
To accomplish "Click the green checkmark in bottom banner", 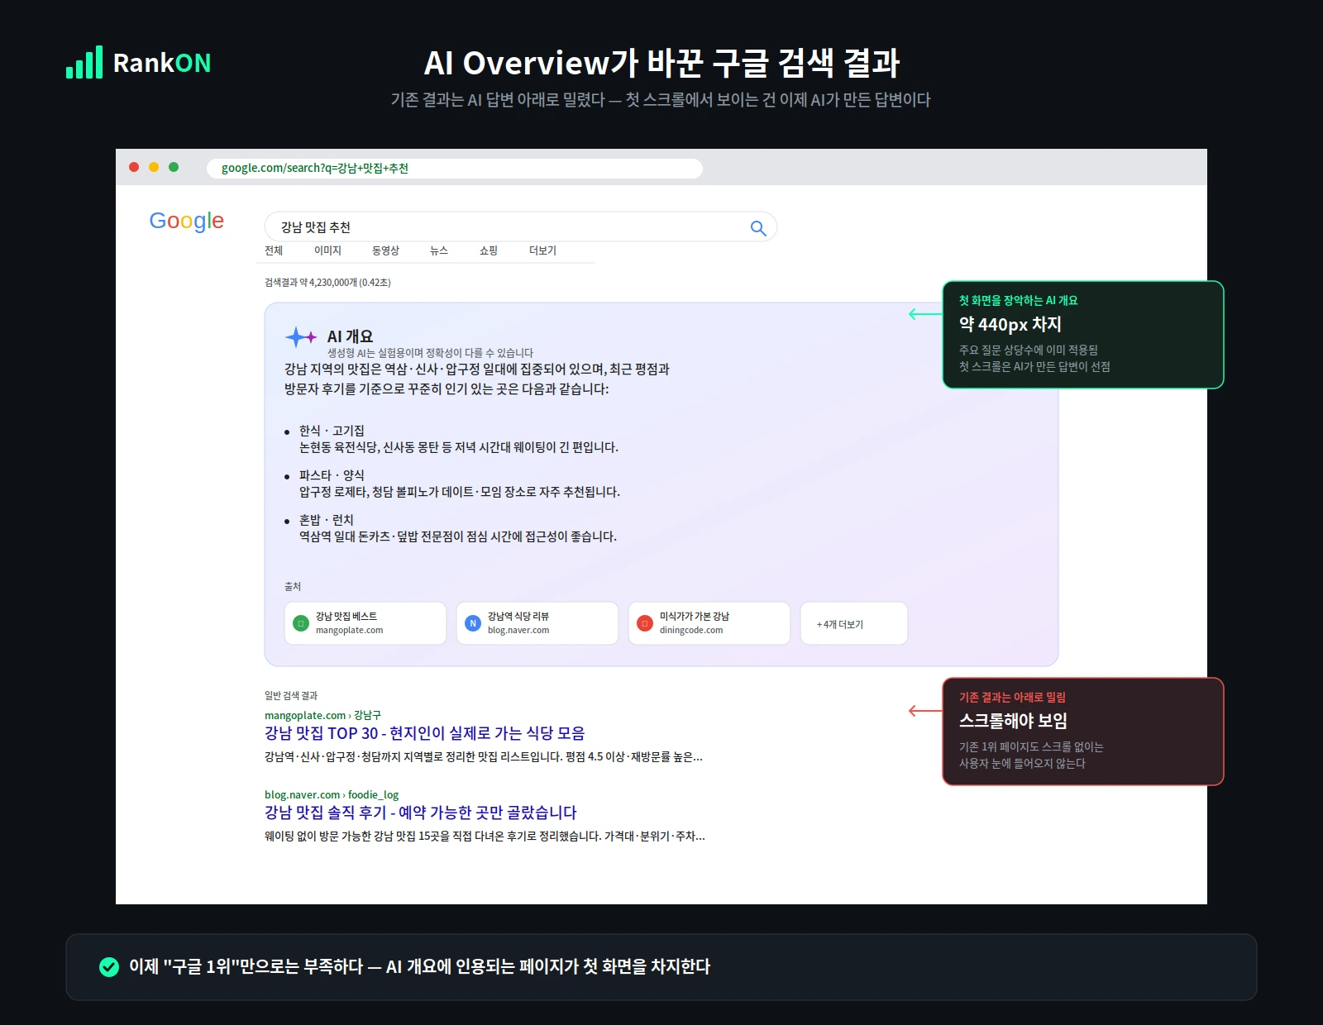I will pos(108,965).
